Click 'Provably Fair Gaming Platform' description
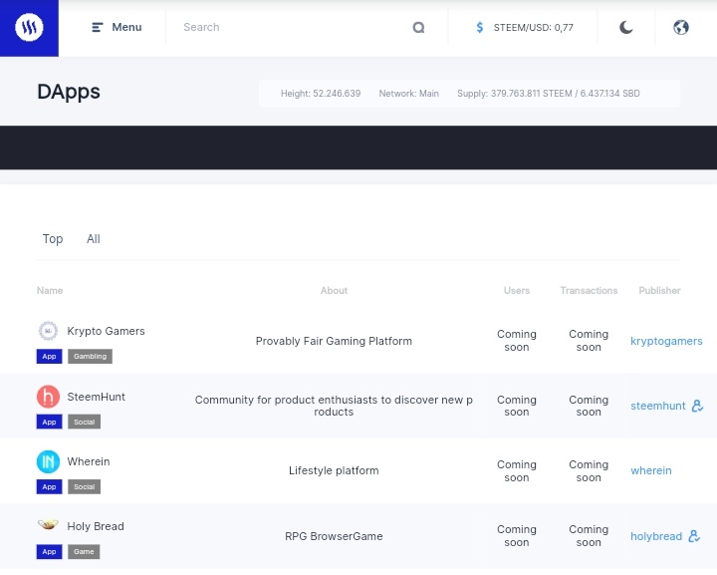717x575 pixels. pos(334,341)
